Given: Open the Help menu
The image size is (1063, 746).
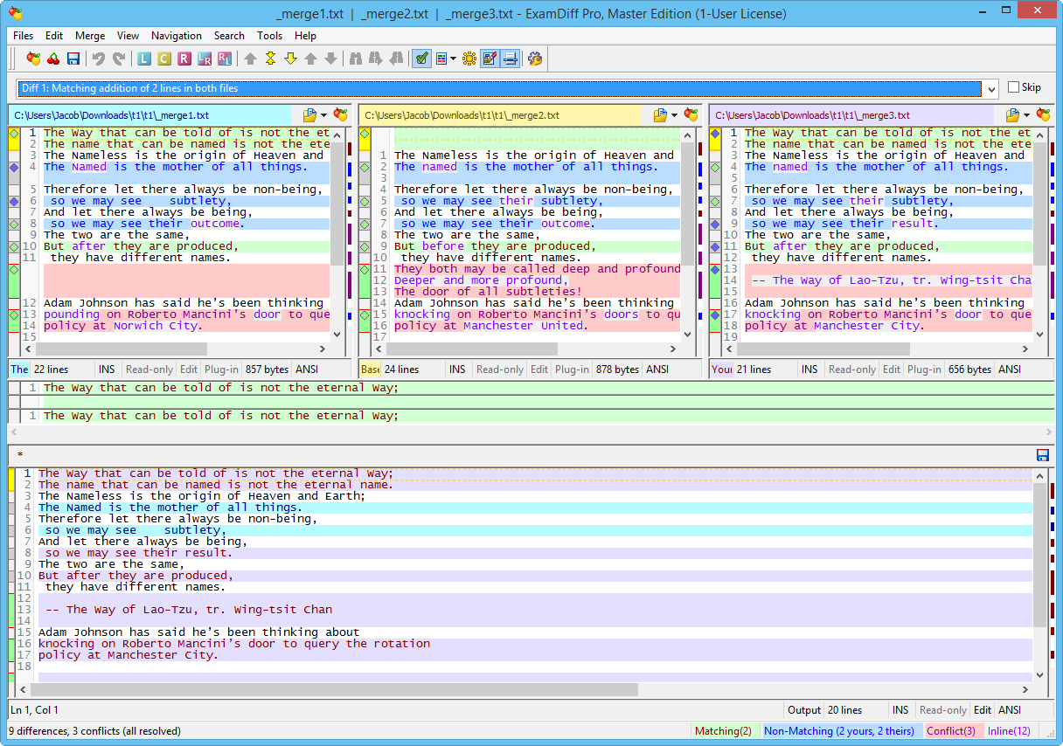Looking at the screenshot, I should point(305,36).
